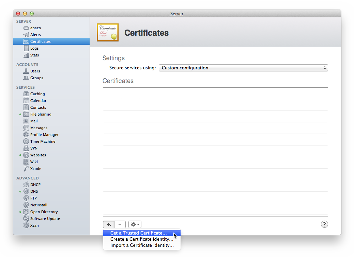354x257 pixels.
Task: Select the Logs label in sidebar
Action: click(x=34, y=48)
